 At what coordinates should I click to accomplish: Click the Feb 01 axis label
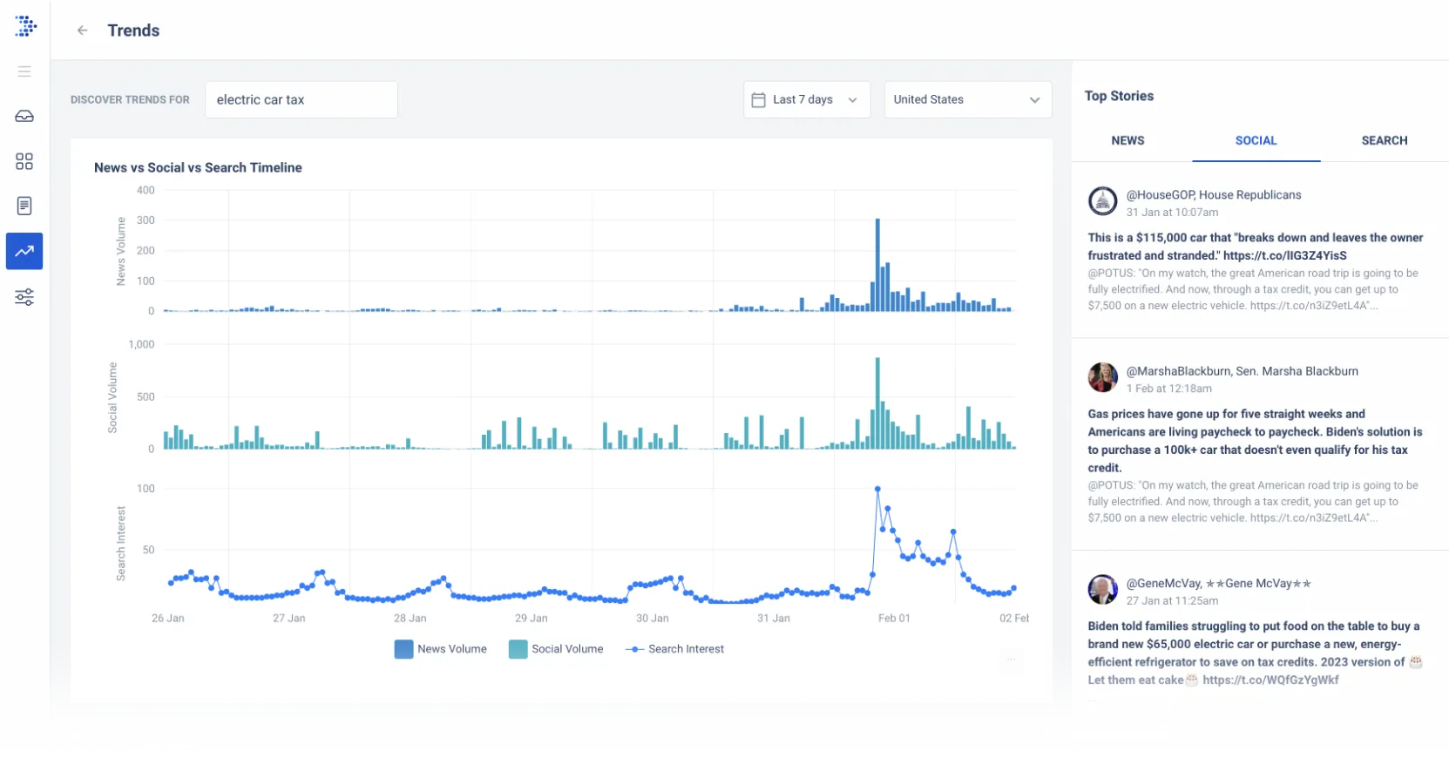[894, 618]
